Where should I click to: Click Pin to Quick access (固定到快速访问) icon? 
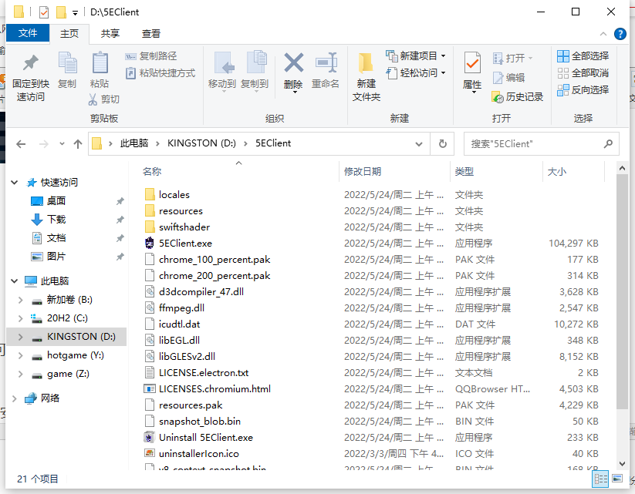point(30,63)
